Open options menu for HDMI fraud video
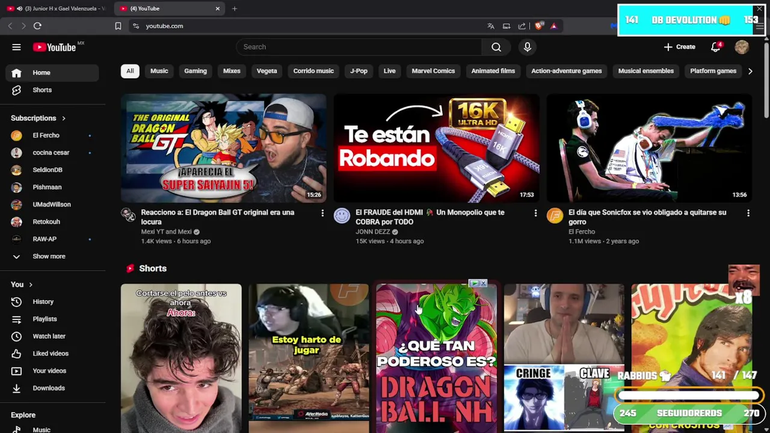This screenshot has height=433, width=770. [x=535, y=213]
